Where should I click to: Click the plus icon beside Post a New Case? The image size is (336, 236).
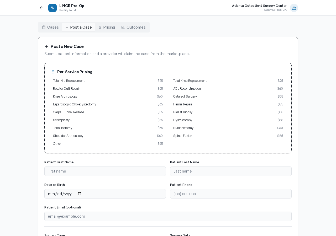tap(46, 46)
